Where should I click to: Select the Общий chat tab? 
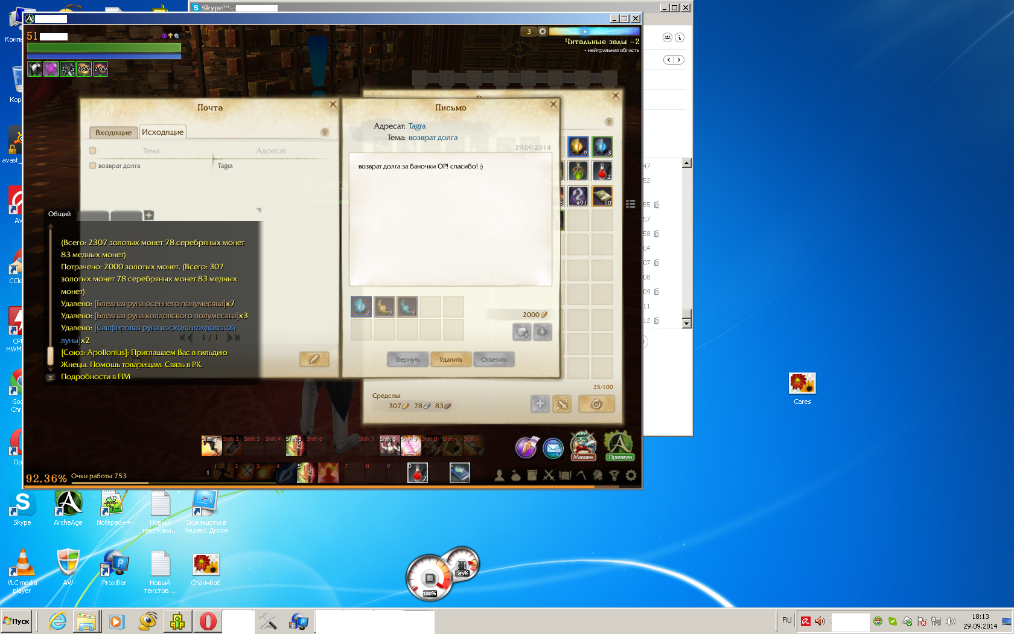60,214
